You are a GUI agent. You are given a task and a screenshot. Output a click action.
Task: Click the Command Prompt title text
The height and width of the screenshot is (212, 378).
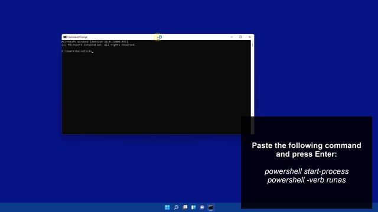tap(77, 37)
